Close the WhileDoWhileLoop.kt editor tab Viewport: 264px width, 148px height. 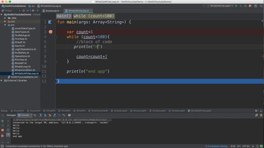91,11
